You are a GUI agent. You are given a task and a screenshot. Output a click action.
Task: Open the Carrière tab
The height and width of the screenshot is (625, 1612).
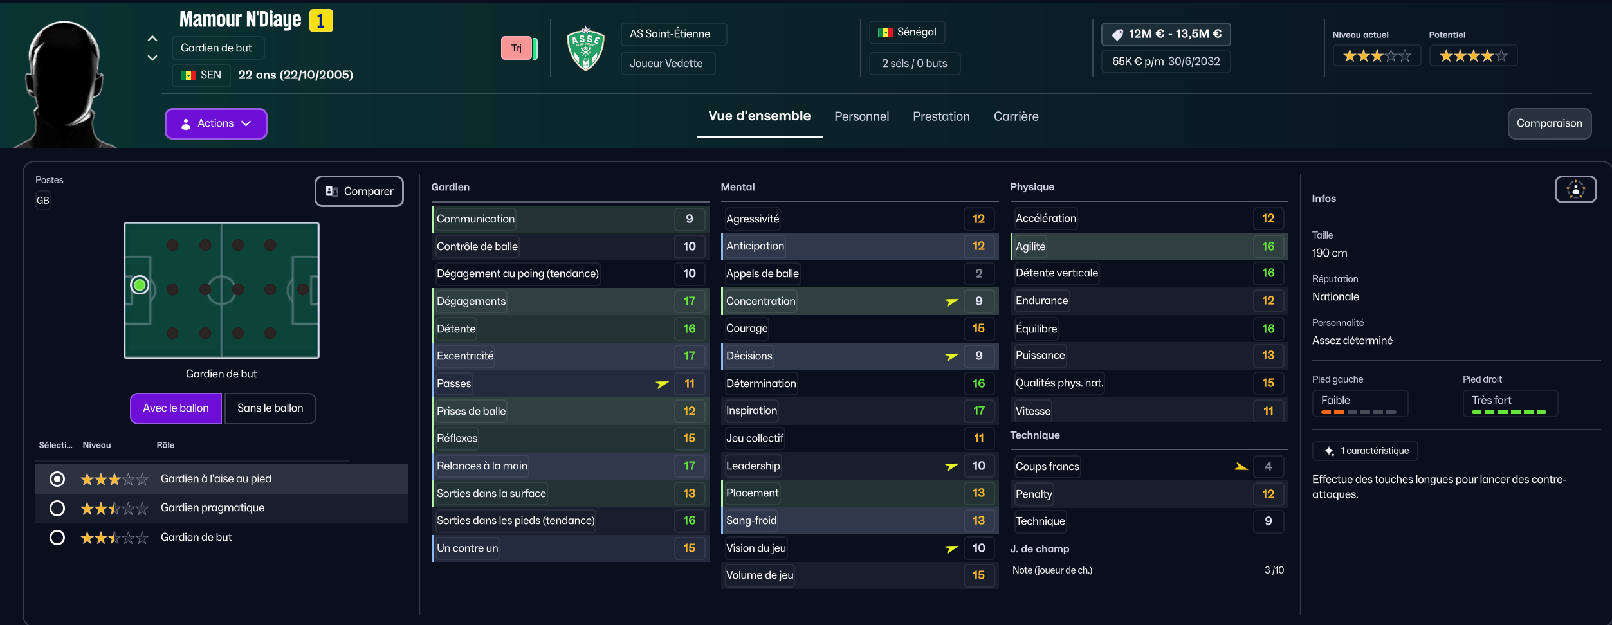1016,116
